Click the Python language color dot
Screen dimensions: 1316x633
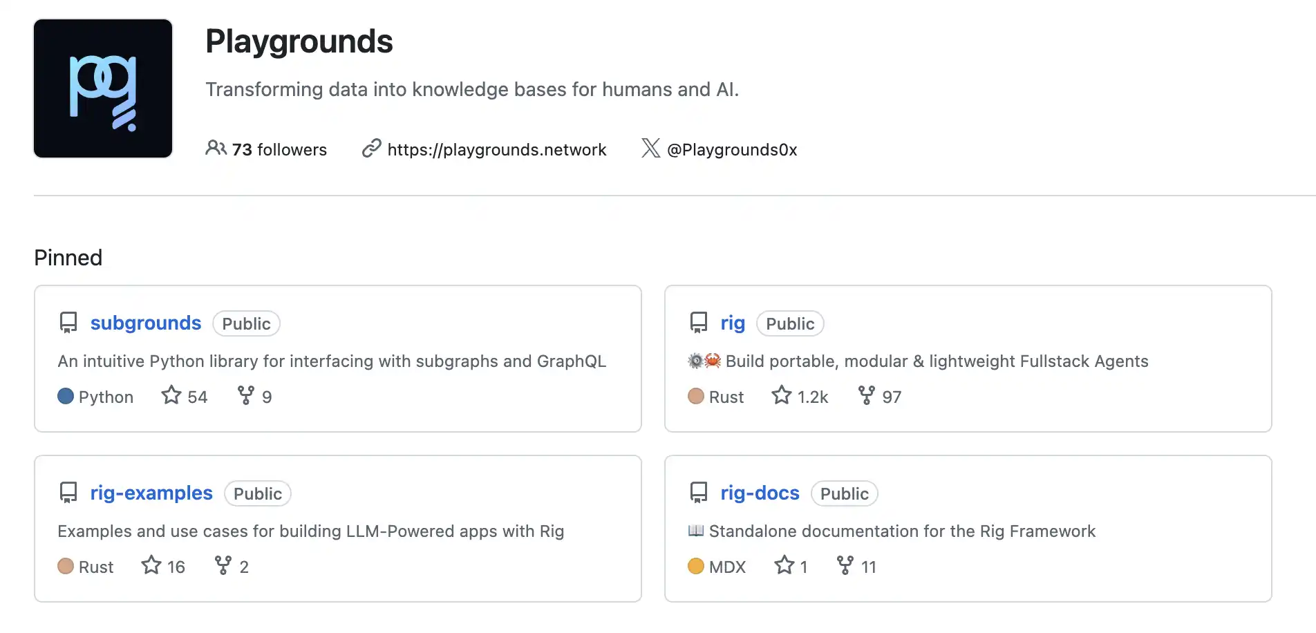(66, 396)
